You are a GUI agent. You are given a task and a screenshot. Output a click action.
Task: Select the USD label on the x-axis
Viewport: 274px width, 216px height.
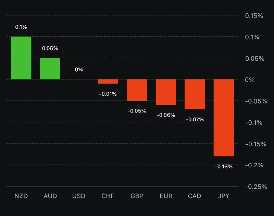click(79, 196)
